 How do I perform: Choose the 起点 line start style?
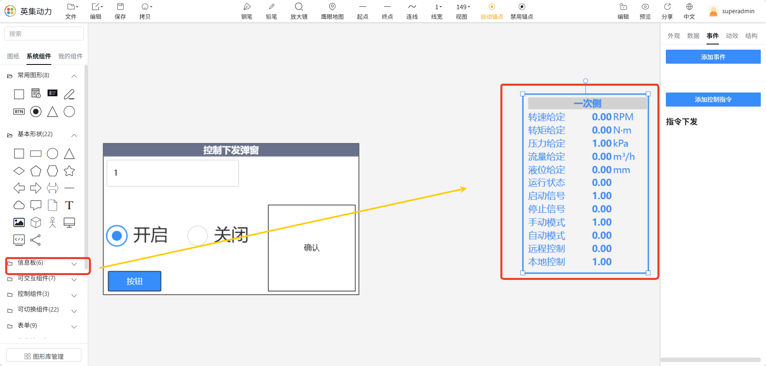(x=363, y=11)
